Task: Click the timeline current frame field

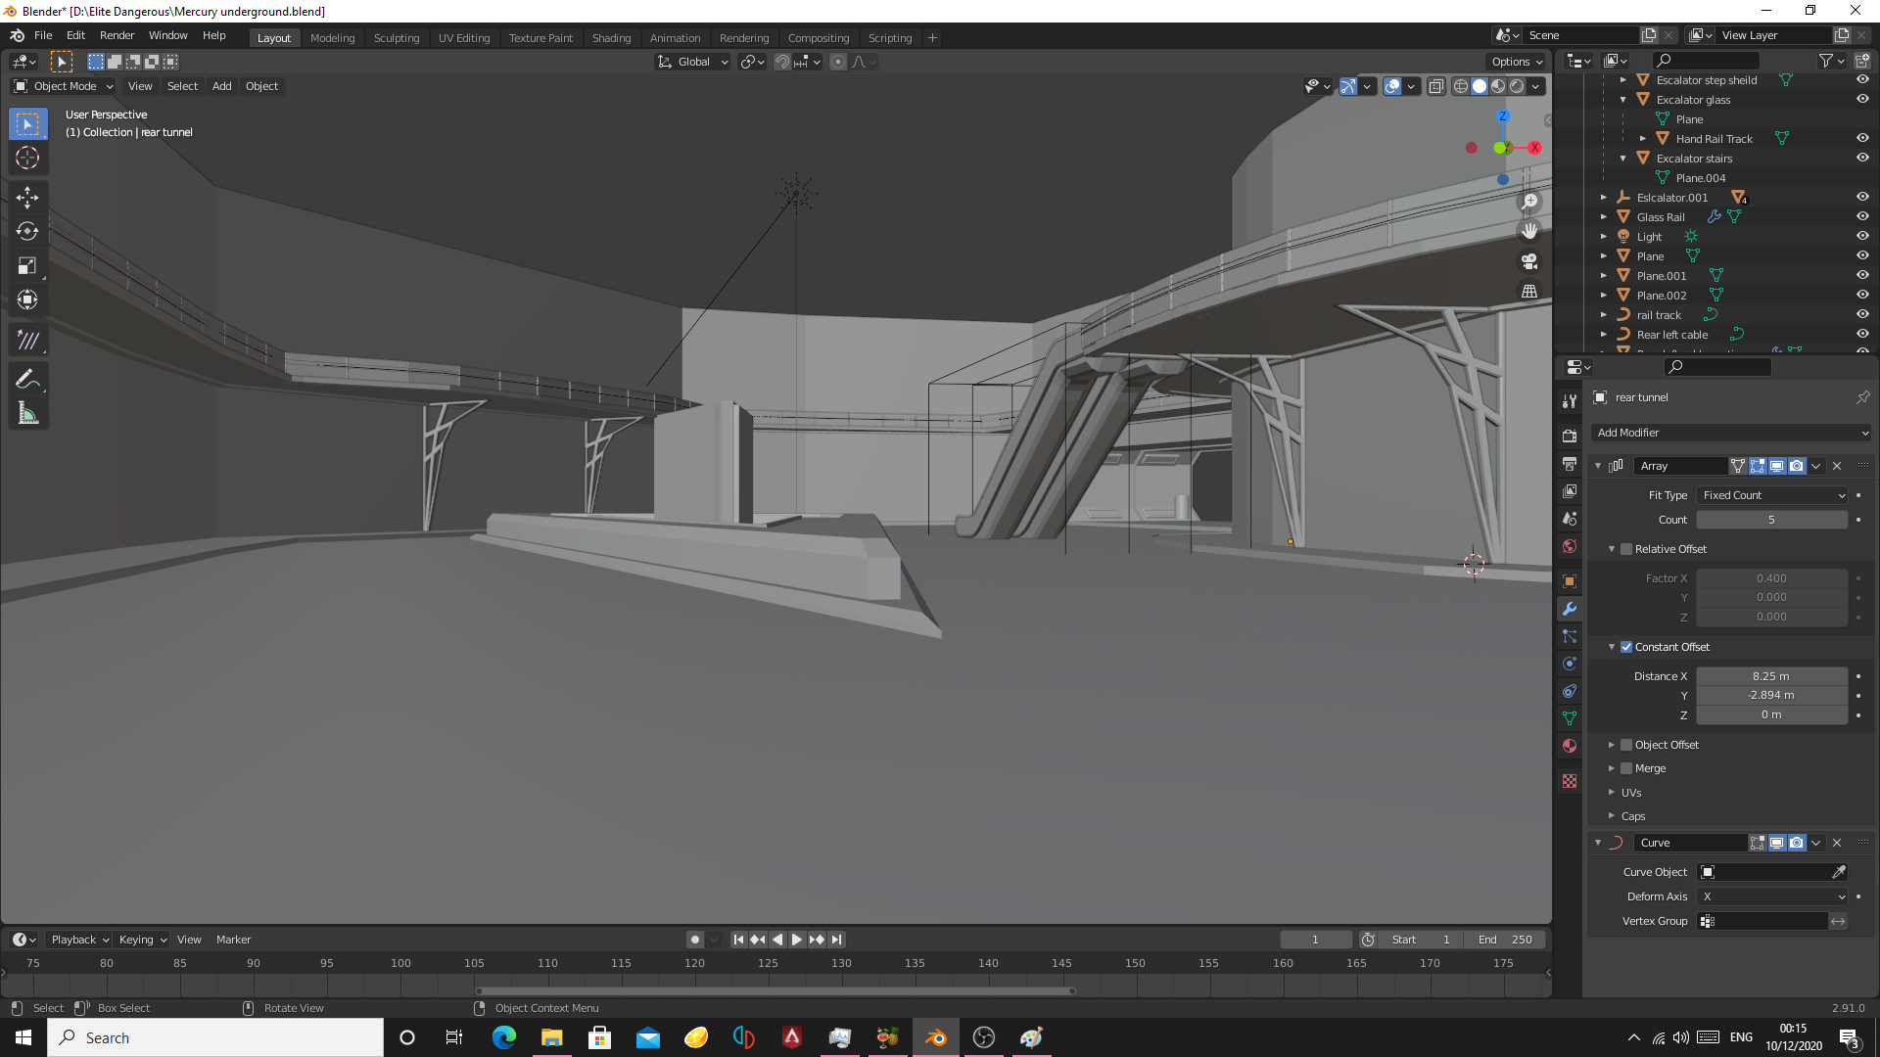Action: click(x=1315, y=940)
